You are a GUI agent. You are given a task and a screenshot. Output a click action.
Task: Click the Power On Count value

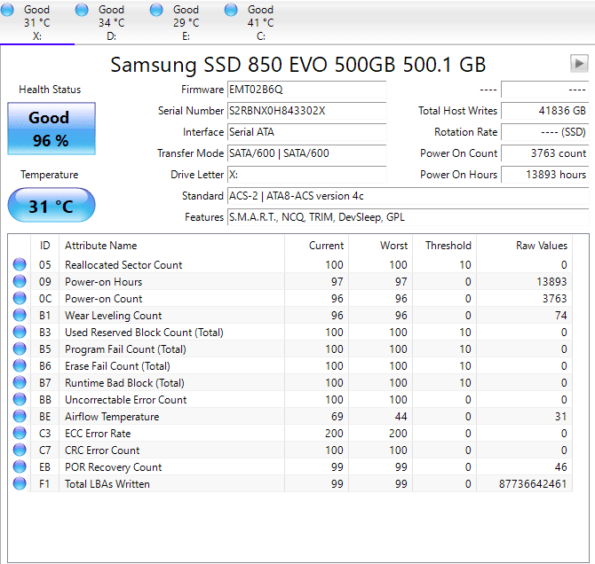[x=545, y=153]
